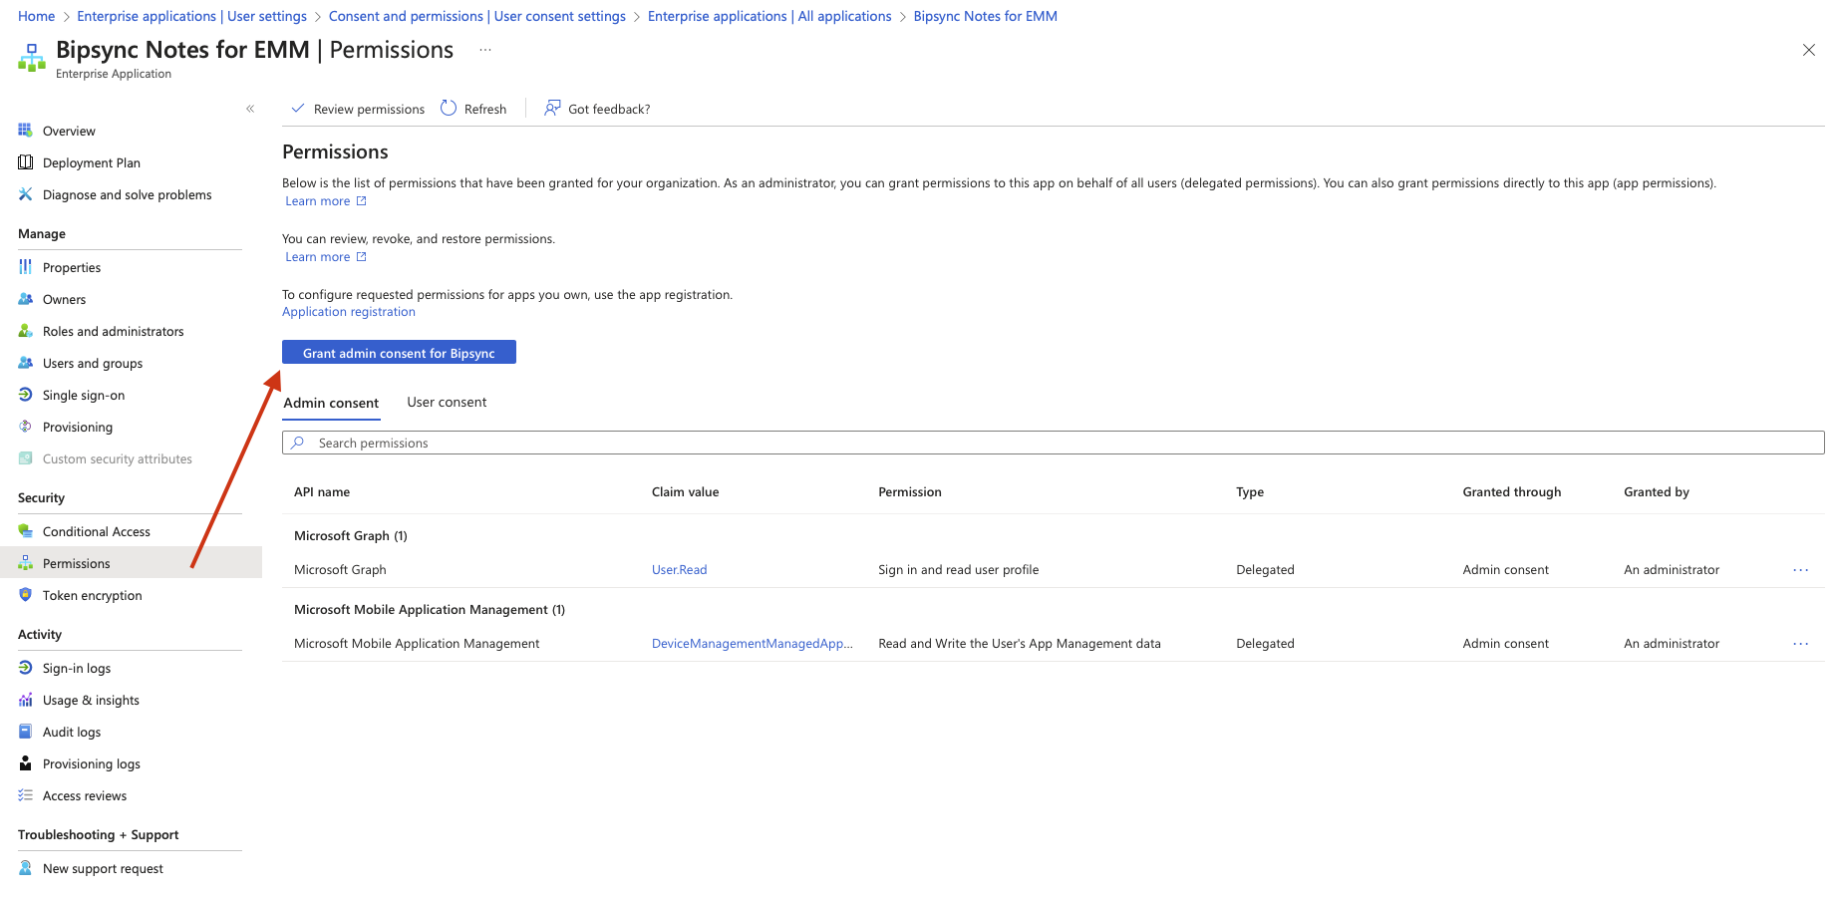Open the Application registration link
Screen dimensions: 1834x901
[349, 312]
